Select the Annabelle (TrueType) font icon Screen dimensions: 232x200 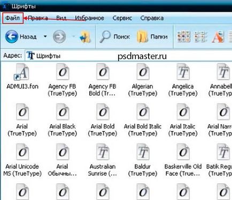coord(223,72)
